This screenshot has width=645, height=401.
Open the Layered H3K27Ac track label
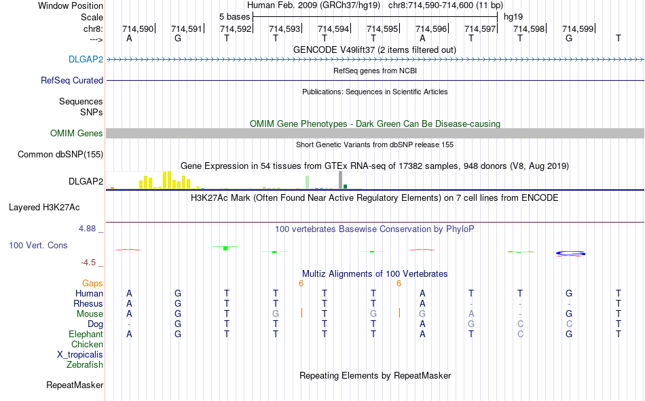[x=44, y=208]
